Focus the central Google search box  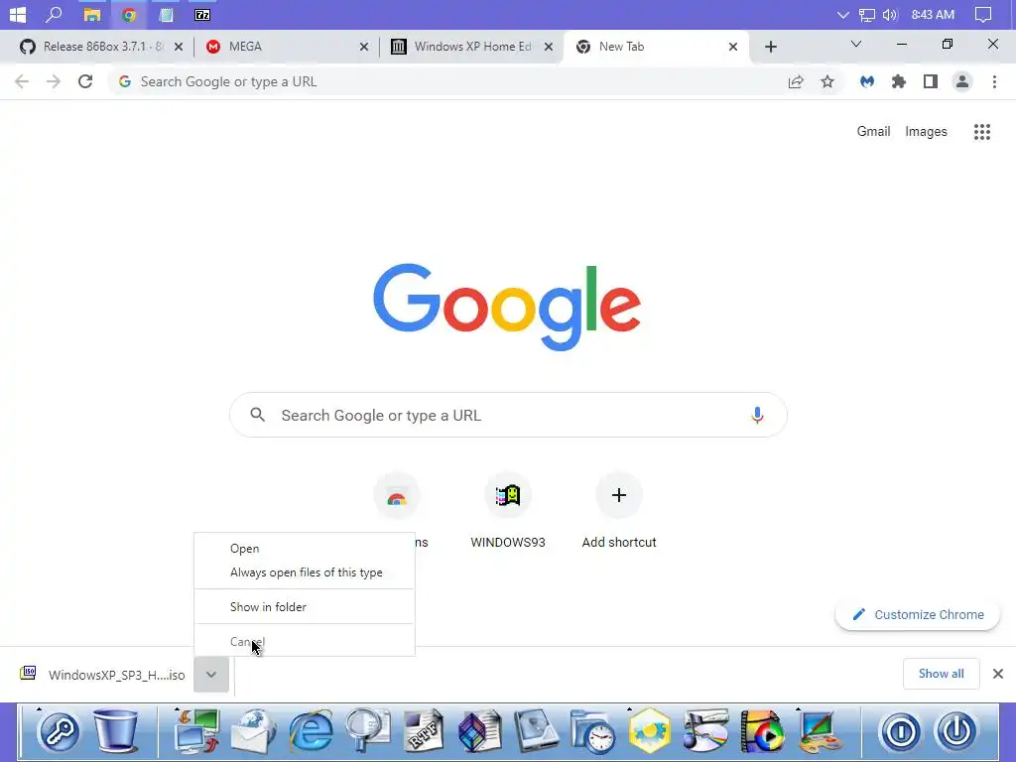point(508,415)
